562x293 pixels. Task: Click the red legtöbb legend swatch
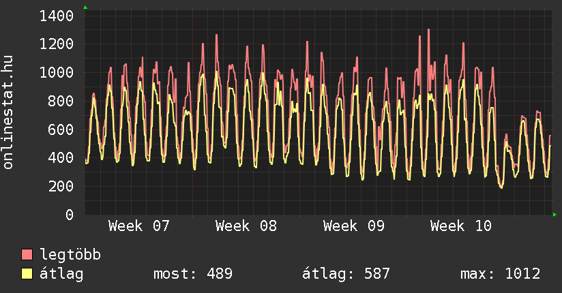(x=27, y=255)
